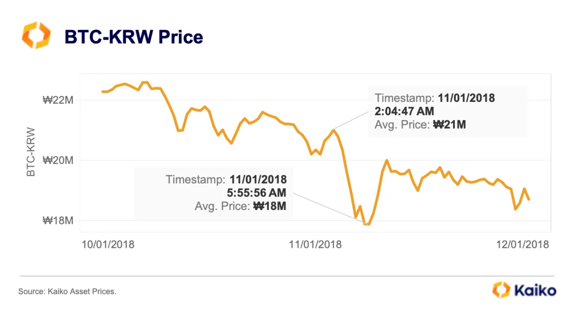Click the starting point of the orange price line
Viewport: 574px width, 311px height.
tap(102, 91)
